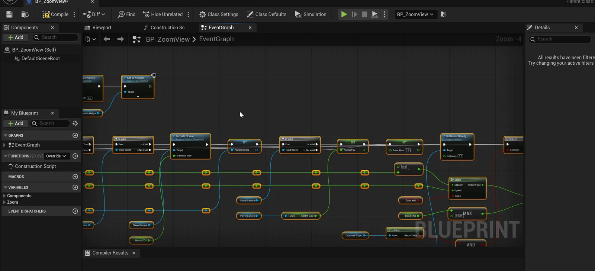Select DefaultSceneRoot in the components tree
The height and width of the screenshot is (271, 595).
pos(41,58)
